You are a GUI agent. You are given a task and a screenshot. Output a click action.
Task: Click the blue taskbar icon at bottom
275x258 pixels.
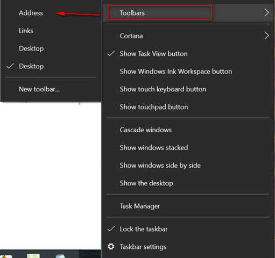coord(60,256)
